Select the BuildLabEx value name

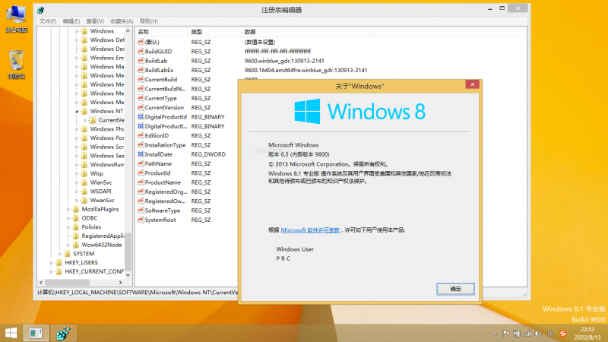point(159,70)
